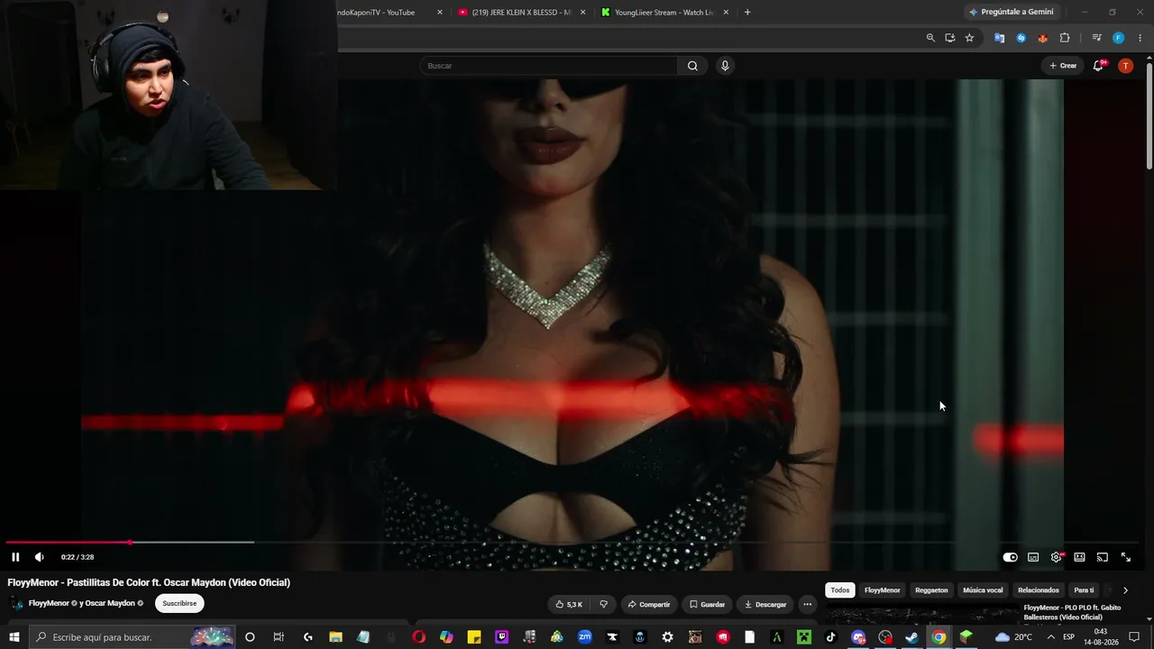Select the Relacionados filter chip
This screenshot has width=1154, height=649.
[1039, 590]
